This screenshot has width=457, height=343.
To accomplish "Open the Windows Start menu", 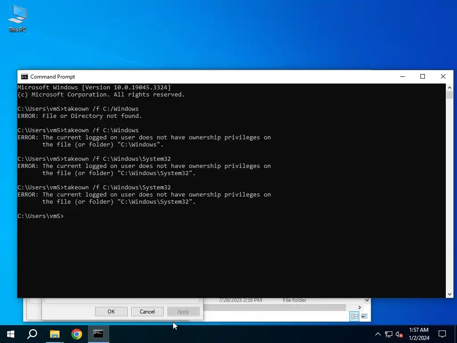I will tap(11, 334).
